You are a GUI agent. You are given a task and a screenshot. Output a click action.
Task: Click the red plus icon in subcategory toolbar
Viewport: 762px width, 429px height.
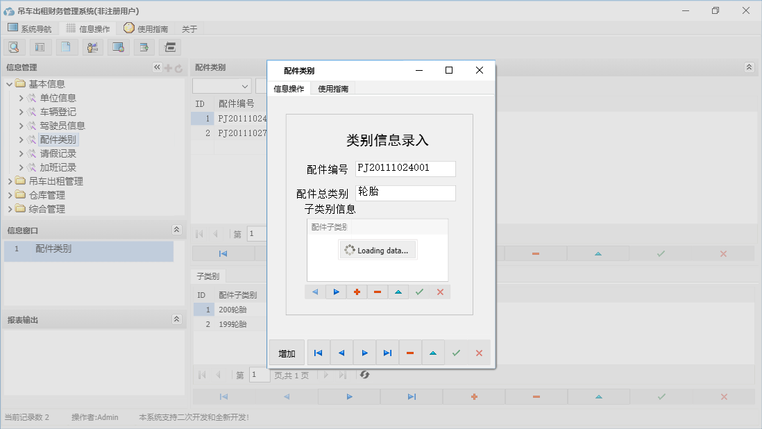coord(357,292)
